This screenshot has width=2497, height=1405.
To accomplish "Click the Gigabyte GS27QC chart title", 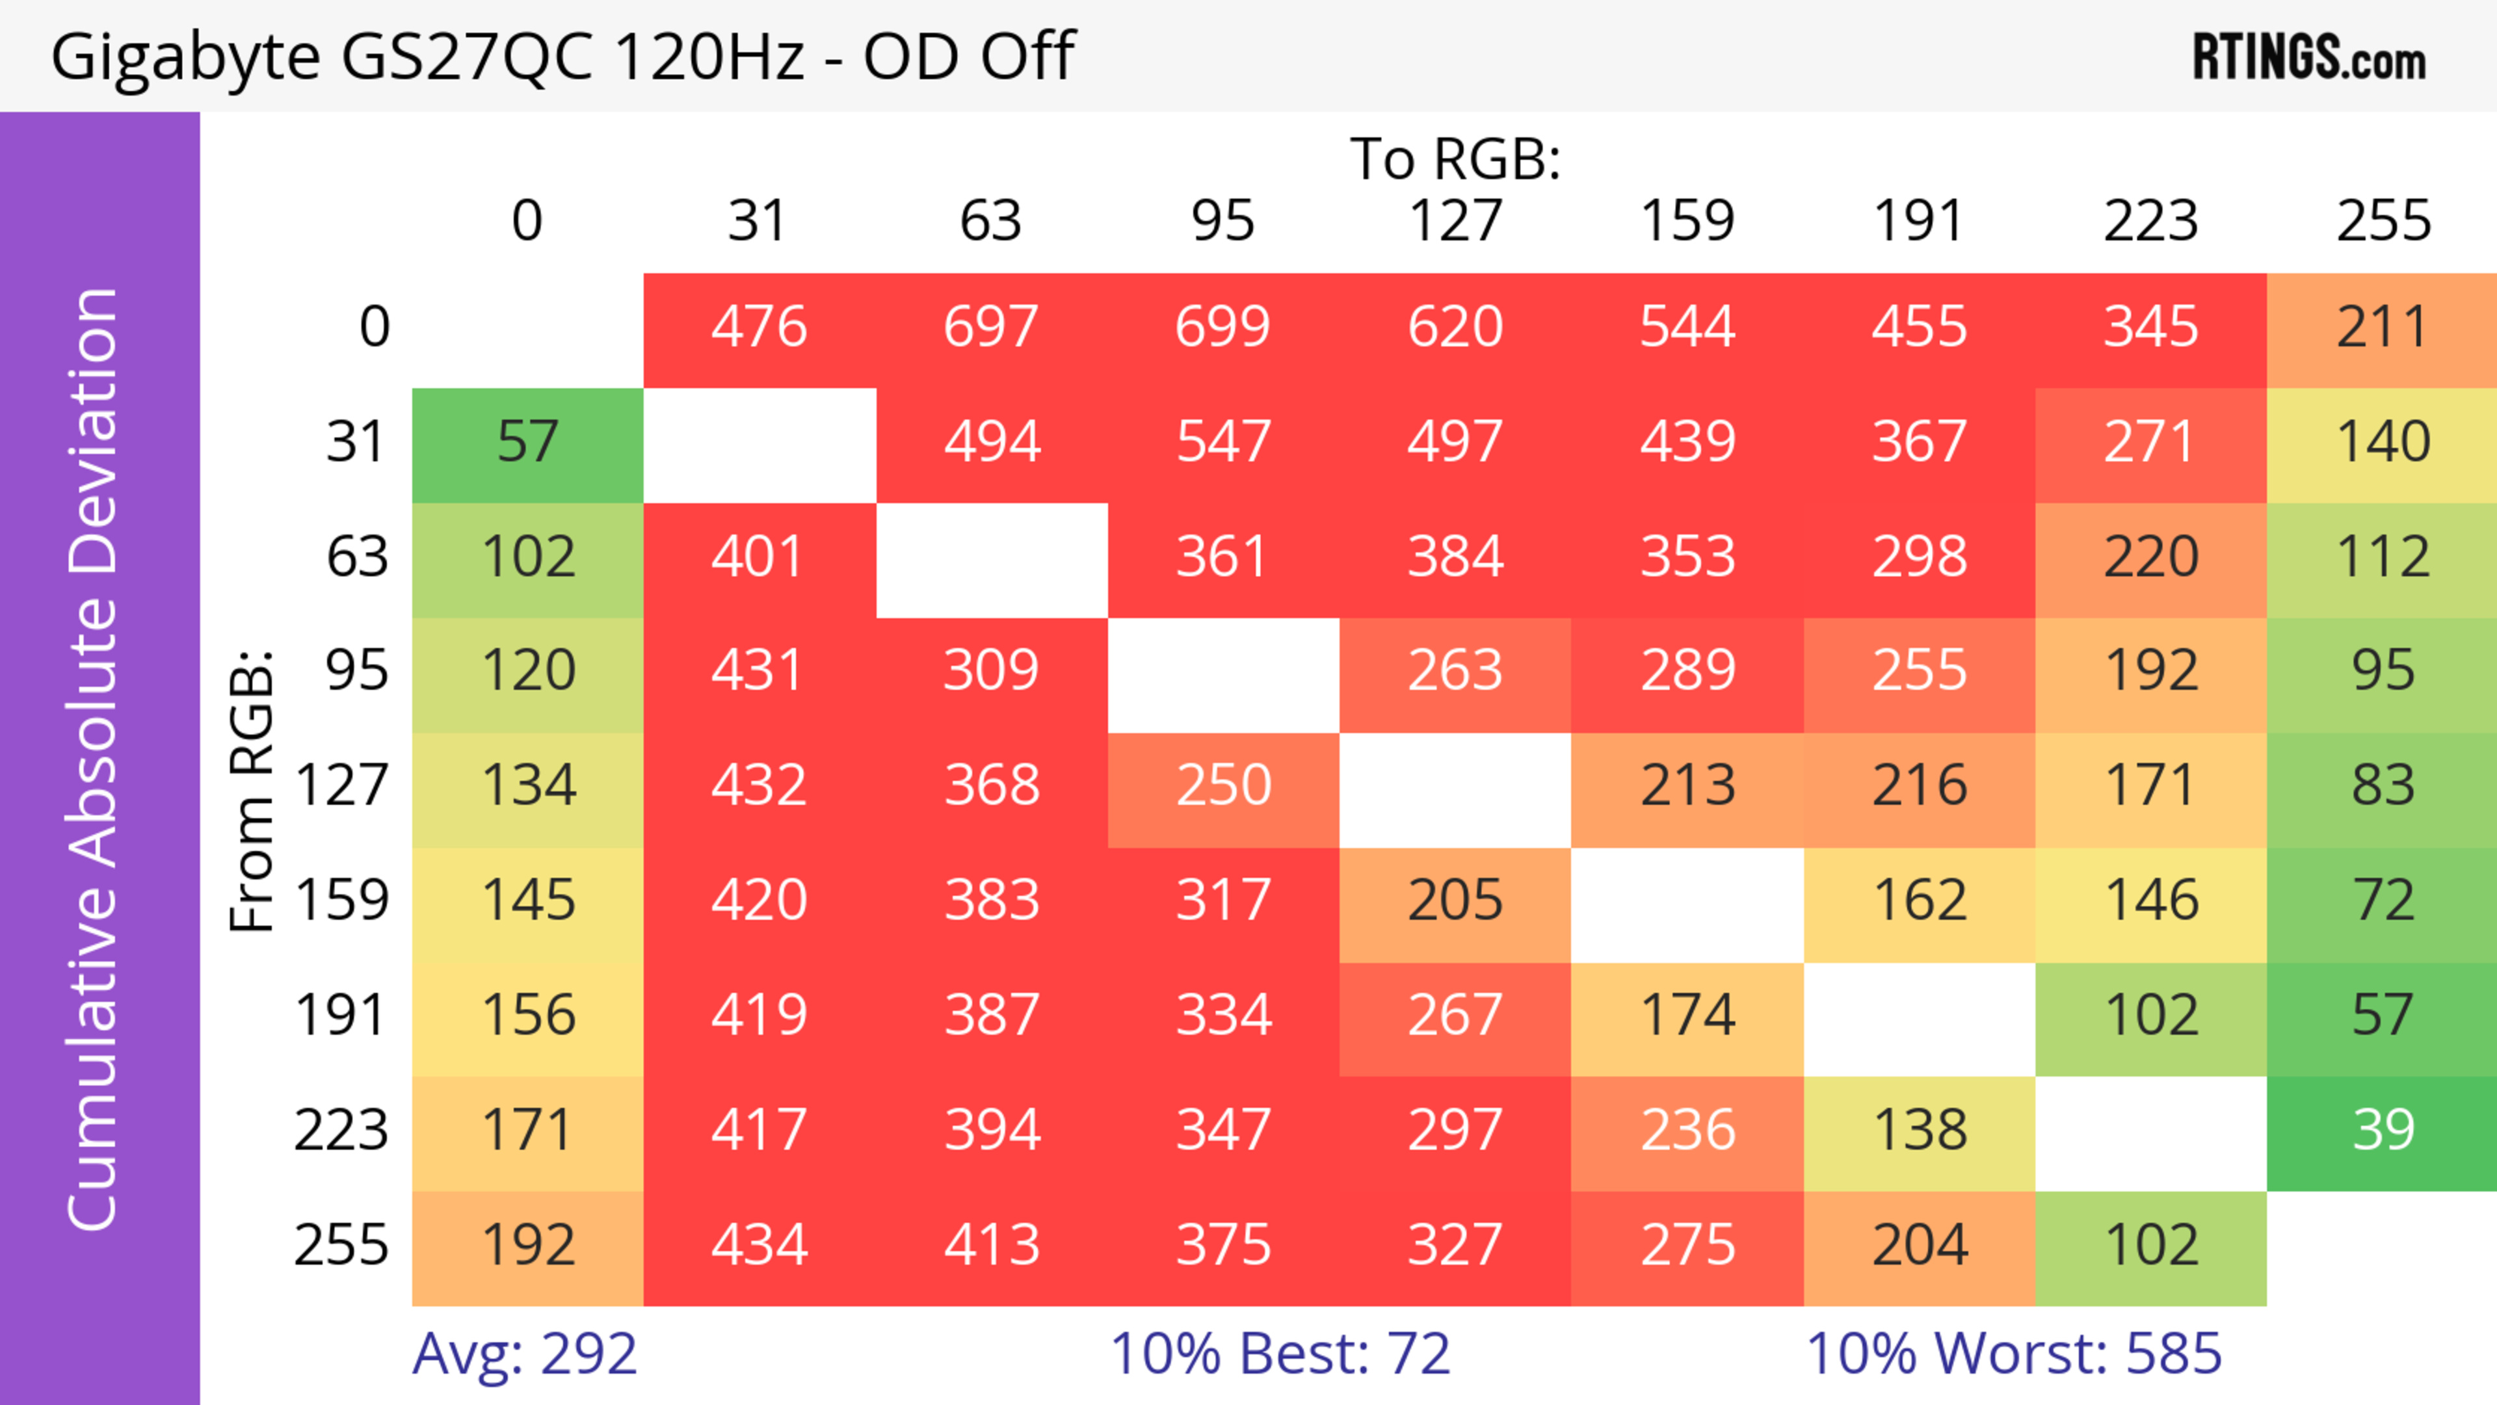I will click(x=562, y=56).
